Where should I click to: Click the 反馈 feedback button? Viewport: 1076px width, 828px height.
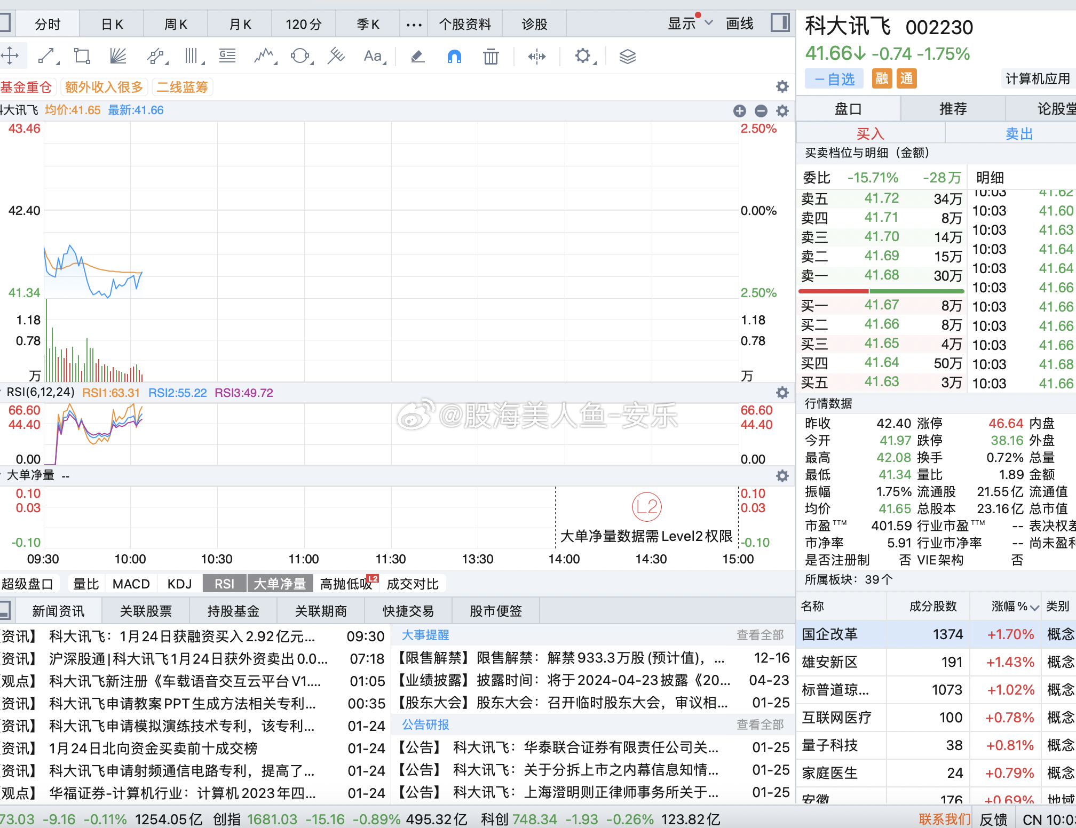pos(993,819)
